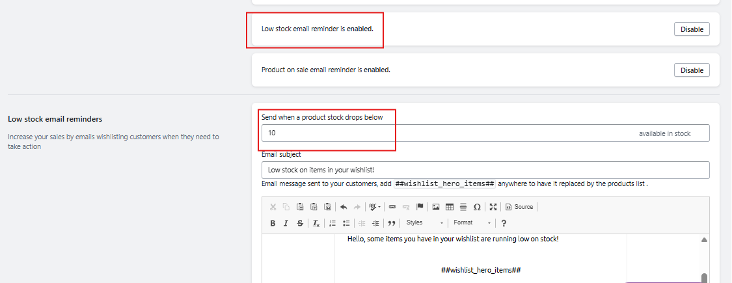Open the spell check ABC dropdown
Viewport: 732px width, 283px height.
click(x=374, y=207)
